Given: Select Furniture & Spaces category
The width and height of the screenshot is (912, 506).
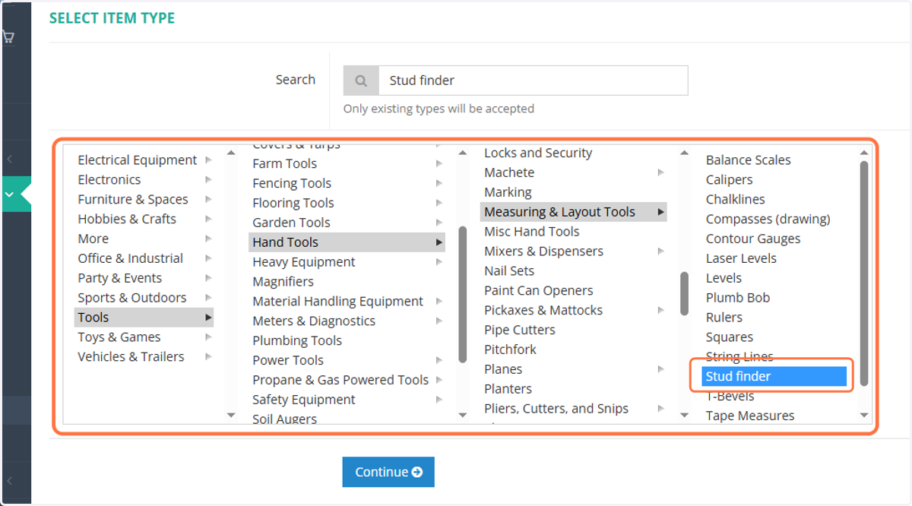Looking at the screenshot, I should pos(133,200).
